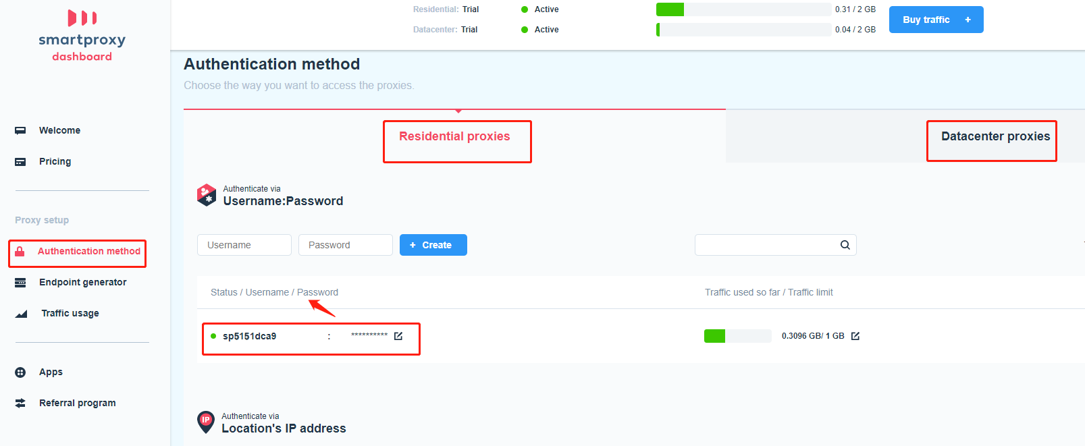The image size is (1085, 446).
Task: Click the 0.04 / 2 GB value
Action: (x=855, y=30)
